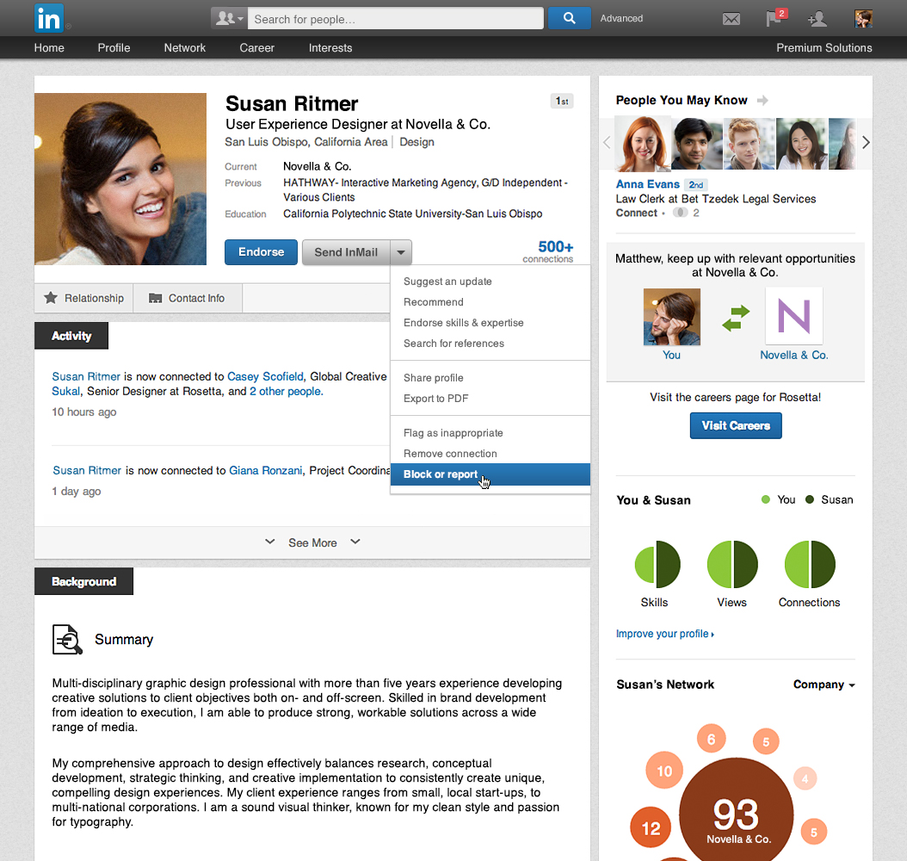Open the Company dropdown in Susan's Network
Viewport: 907px width, 861px height.
[x=824, y=684]
